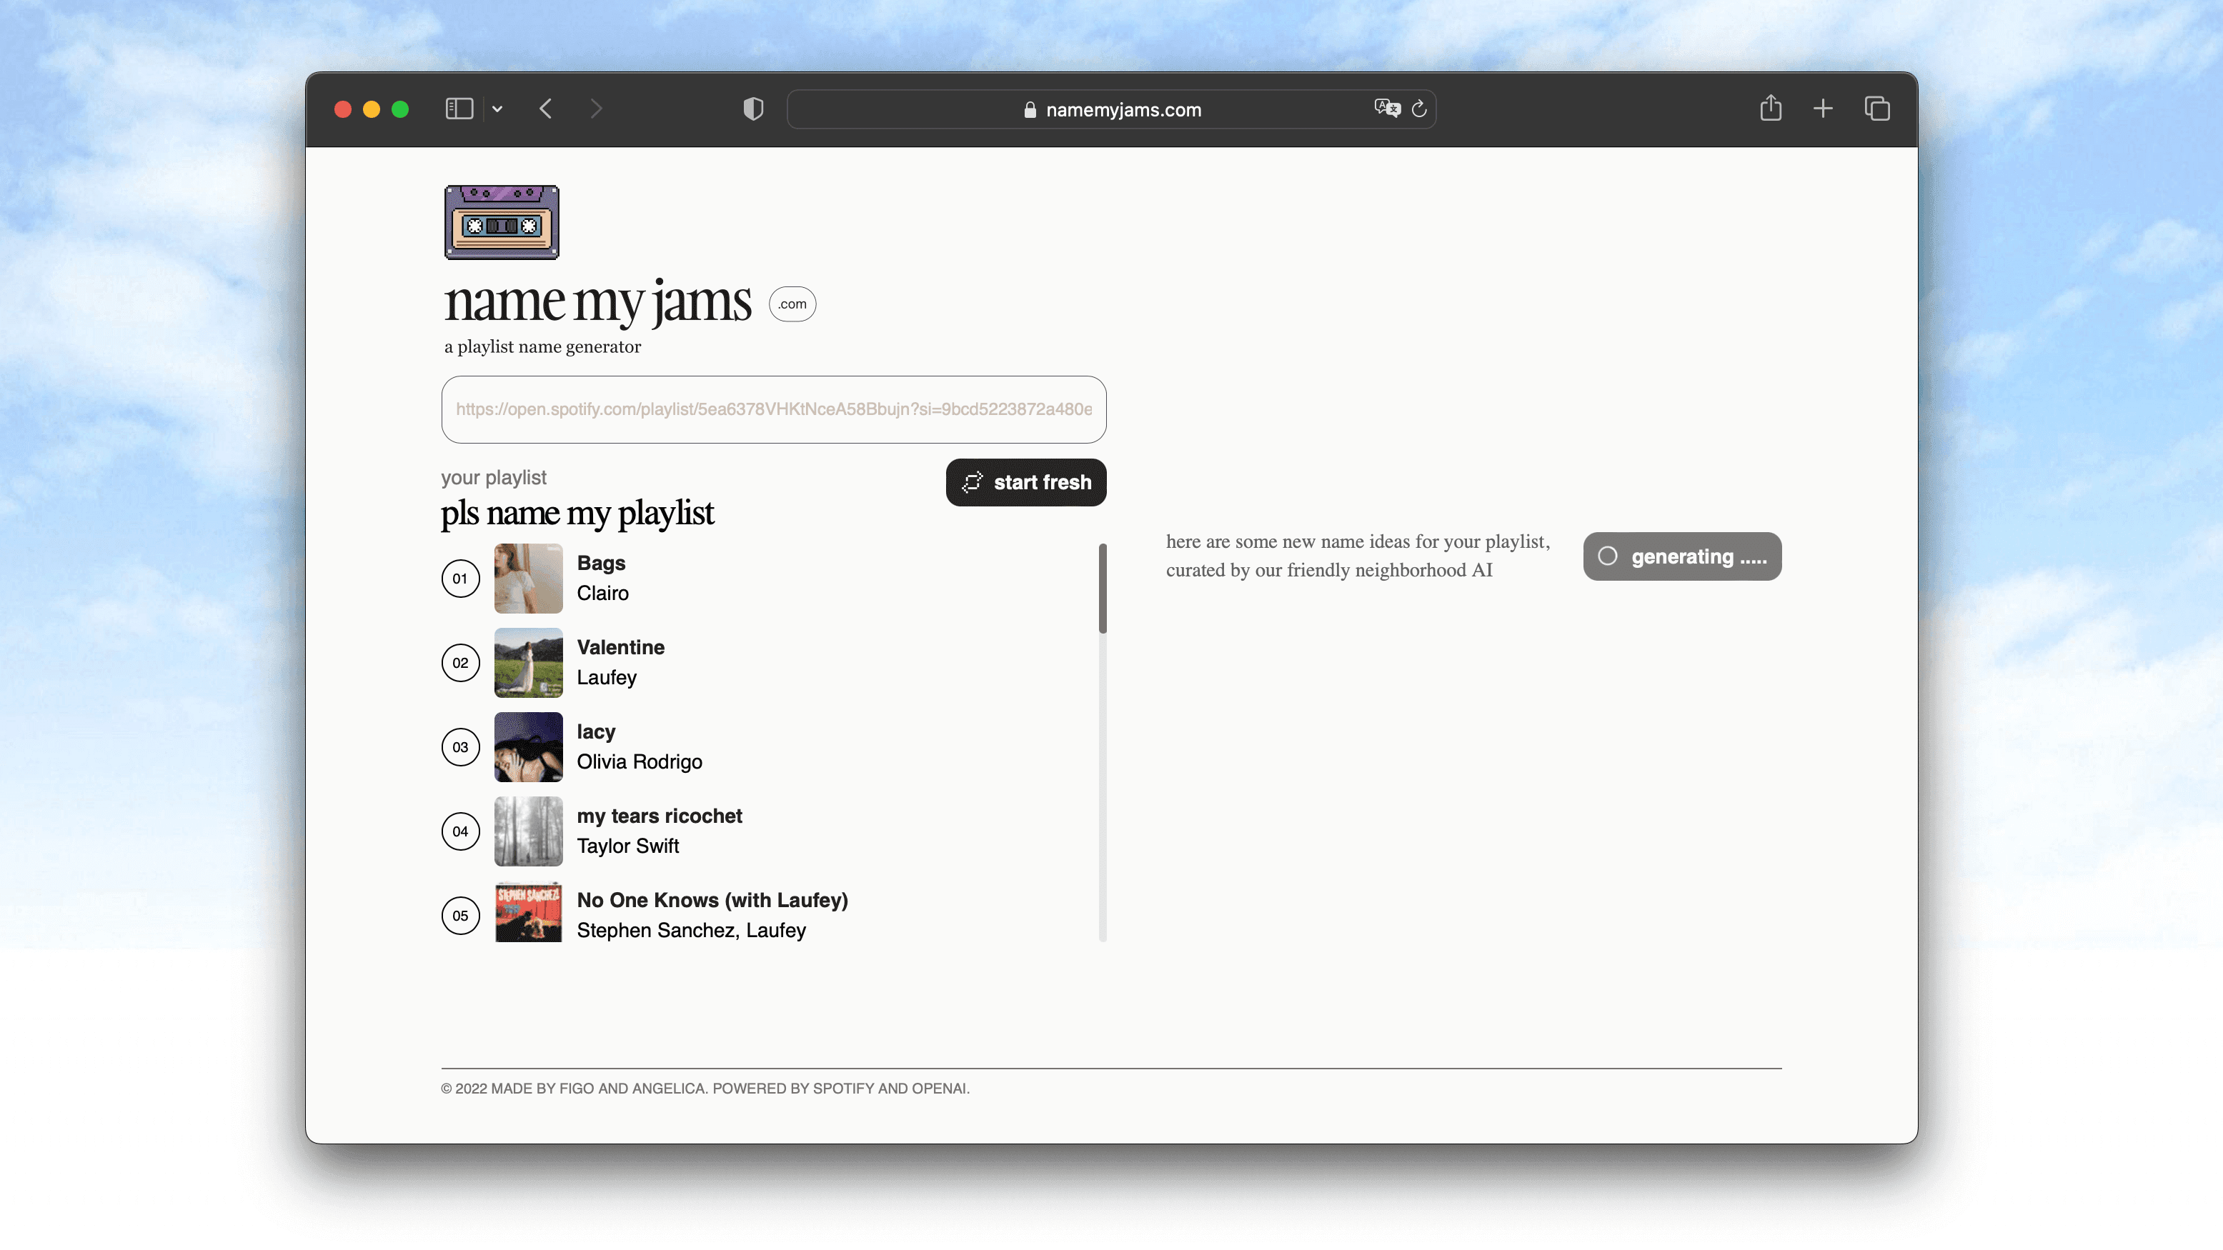The height and width of the screenshot is (1250, 2223).
Task: Open the lacy album cover thumbnail
Action: click(x=528, y=747)
